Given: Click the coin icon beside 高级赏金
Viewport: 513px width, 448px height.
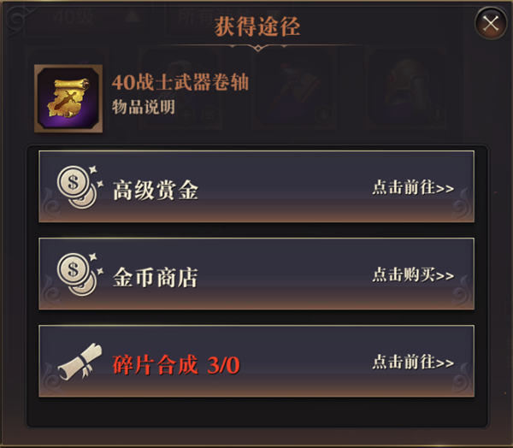Looking at the screenshot, I should click(80, 187).
